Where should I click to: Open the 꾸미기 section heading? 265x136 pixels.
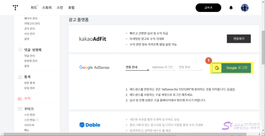[29, 109]
